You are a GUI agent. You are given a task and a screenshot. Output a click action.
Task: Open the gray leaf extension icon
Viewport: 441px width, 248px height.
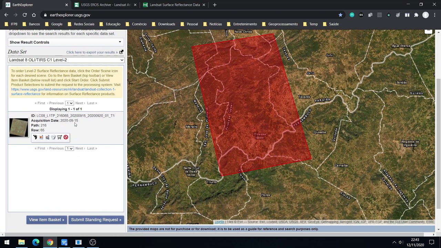pos(398,15)
